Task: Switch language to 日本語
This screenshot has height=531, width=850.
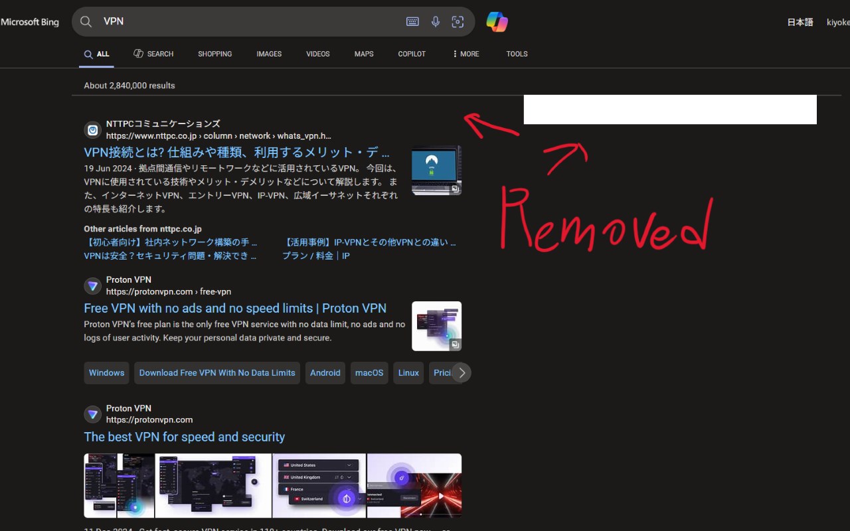Action: coord(800,22)
